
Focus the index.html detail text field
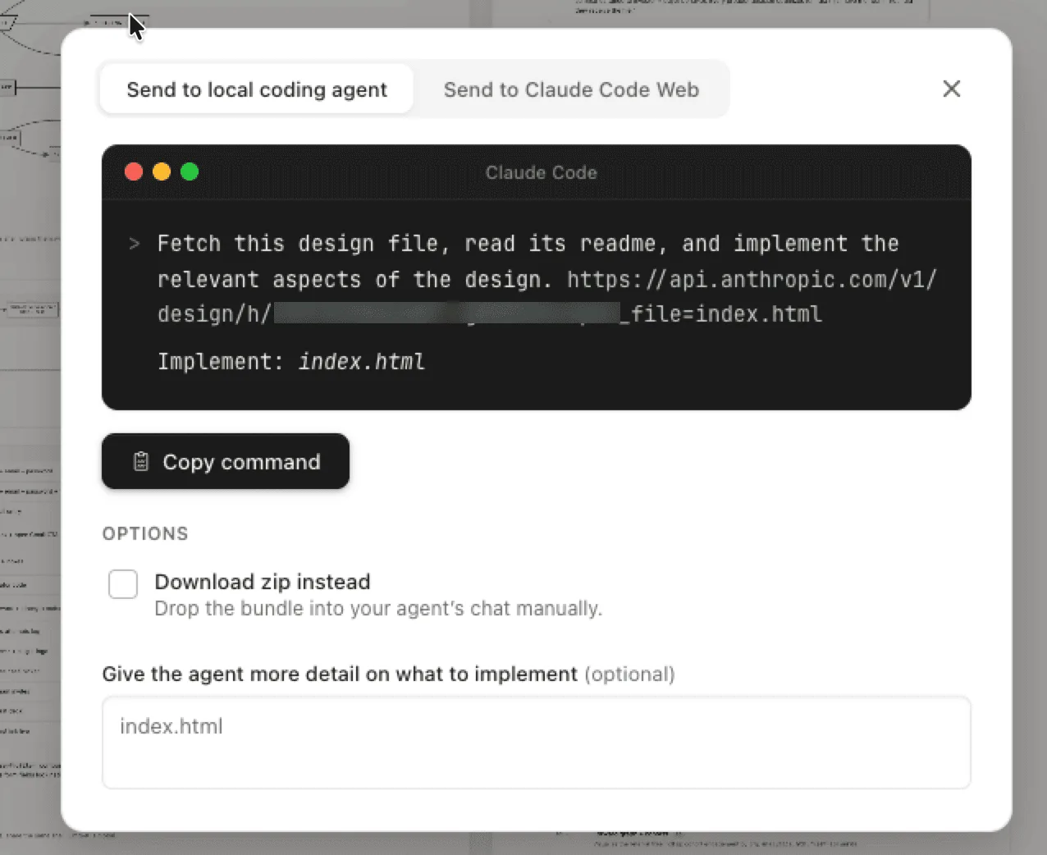point(537,743)
